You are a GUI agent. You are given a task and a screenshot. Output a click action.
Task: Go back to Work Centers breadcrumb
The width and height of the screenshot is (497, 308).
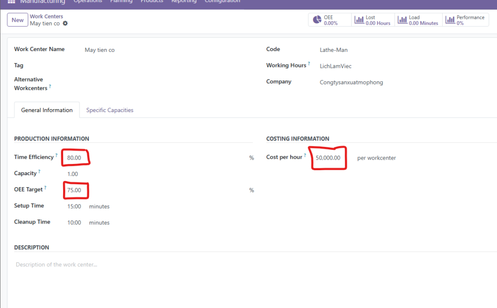(46, 16)
